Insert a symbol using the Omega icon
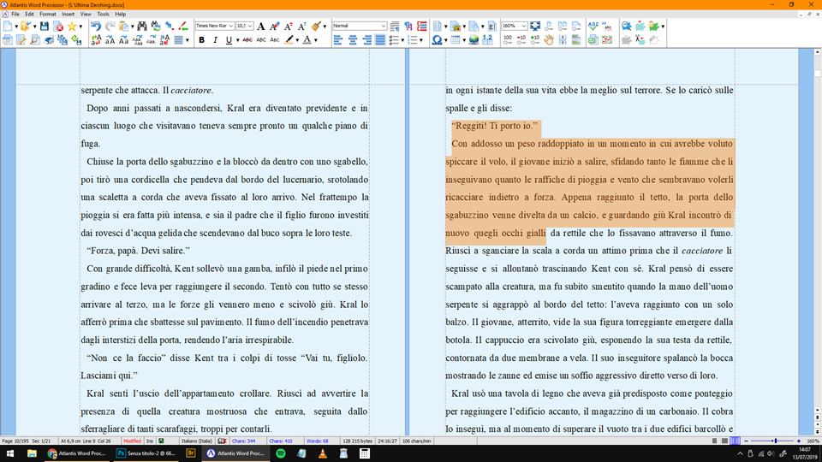822x462 pixels. 437,40
